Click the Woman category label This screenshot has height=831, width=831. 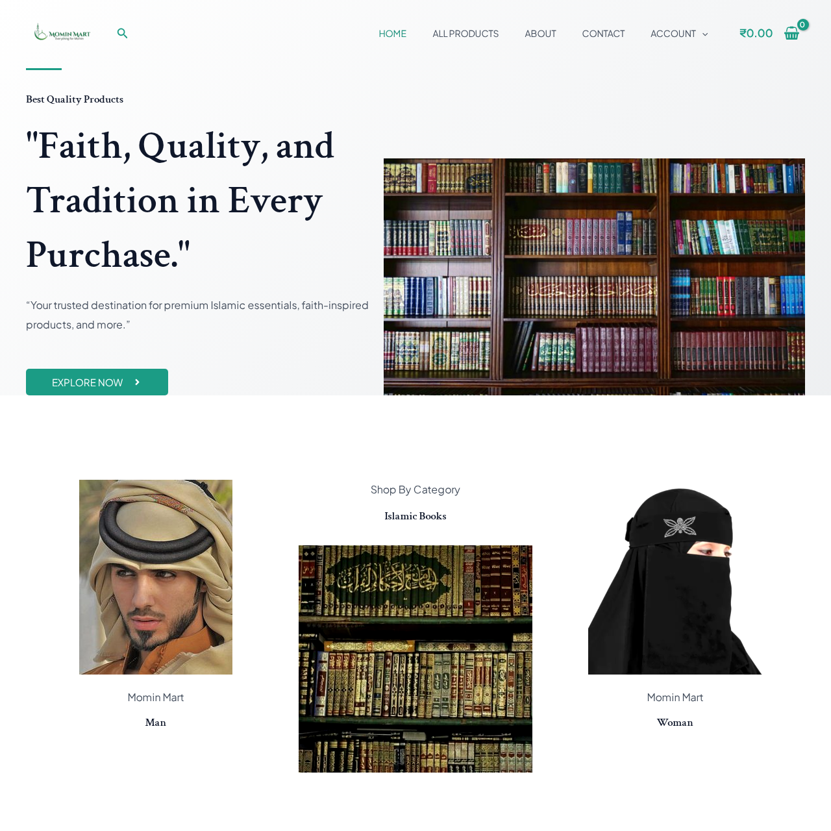[x=675, y=723]
